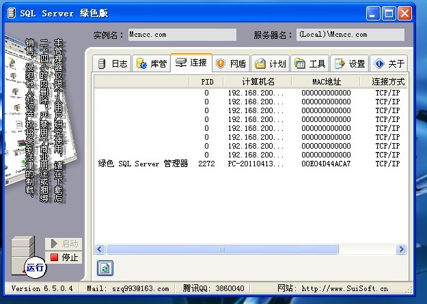This screenshot has width=427, height=304.
Task: Select the 连接 connections tab
Action: [x=191, y=63]
